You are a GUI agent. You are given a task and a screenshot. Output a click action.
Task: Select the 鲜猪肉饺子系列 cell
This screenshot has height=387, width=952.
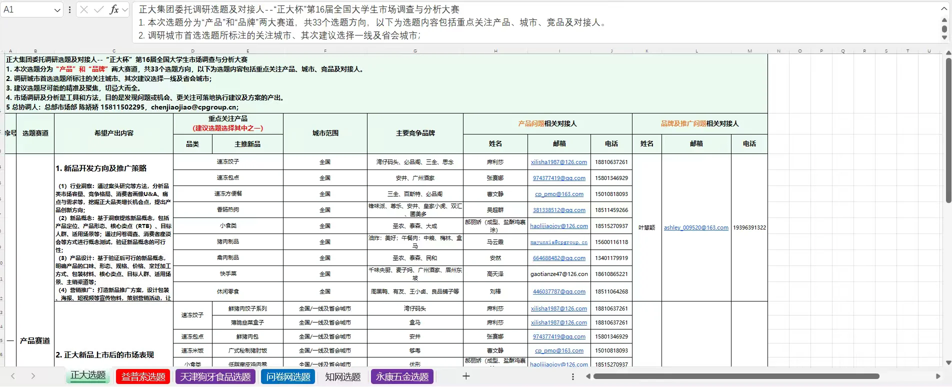point(247,308)
